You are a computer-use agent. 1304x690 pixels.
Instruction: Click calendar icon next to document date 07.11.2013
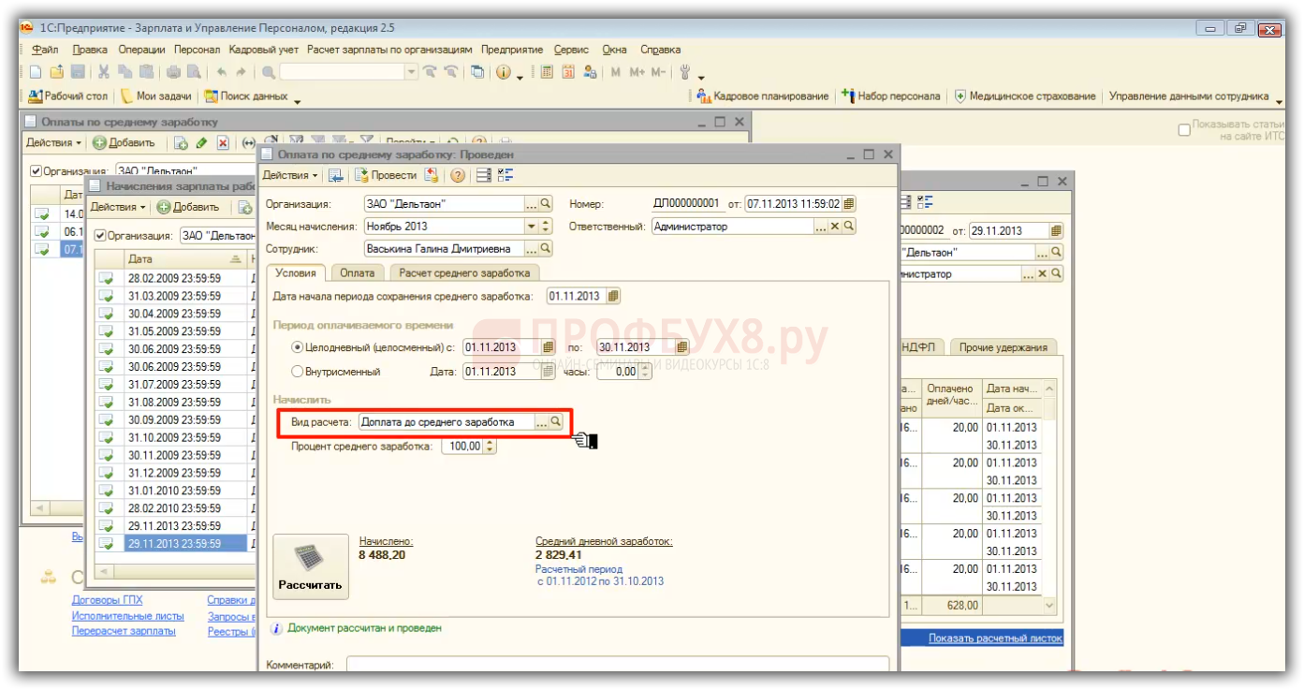click(849, 203)
